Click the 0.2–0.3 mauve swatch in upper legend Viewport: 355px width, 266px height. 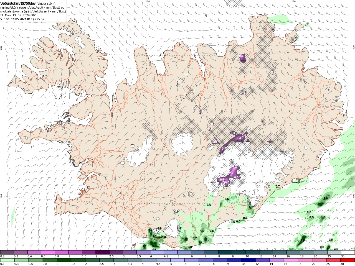pyautogui.click(x=7, y=252)
